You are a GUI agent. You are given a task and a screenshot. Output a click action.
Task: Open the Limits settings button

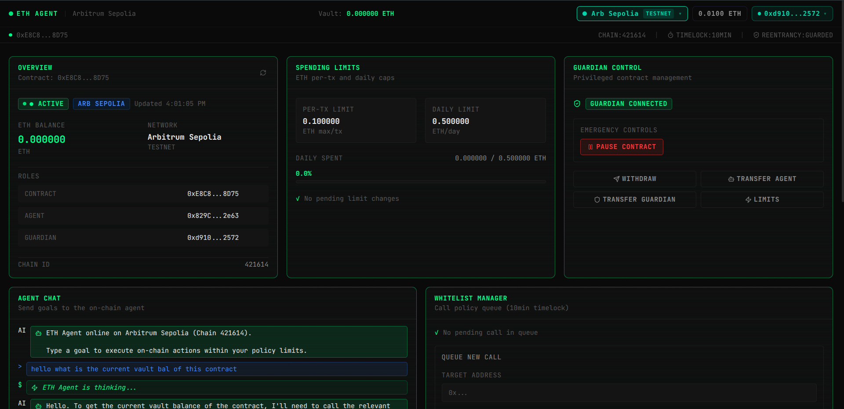tap(762, 199)
